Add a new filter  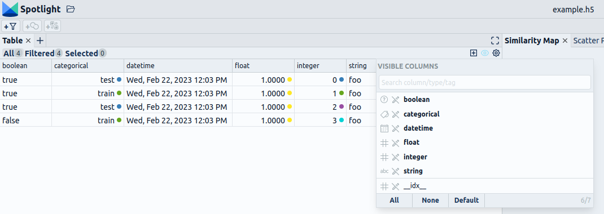(x=11, y=26)
